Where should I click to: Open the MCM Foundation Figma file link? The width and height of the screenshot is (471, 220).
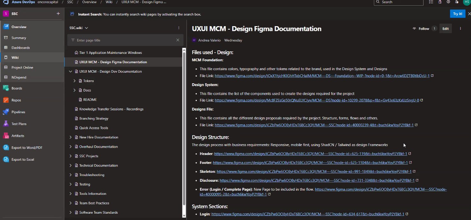pos(319,76)
